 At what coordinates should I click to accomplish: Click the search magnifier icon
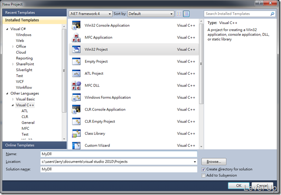tap(272, 14)
